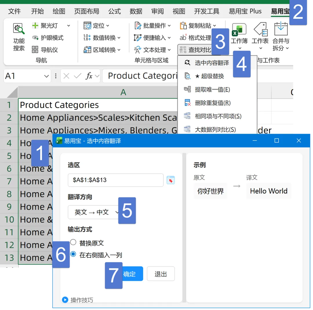Click the formula bar showing Product Categories

[x=140, y=76]
